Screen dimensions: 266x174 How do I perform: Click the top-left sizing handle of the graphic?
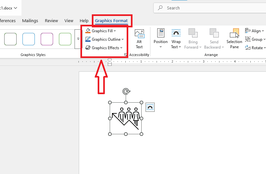coord(110,103)
